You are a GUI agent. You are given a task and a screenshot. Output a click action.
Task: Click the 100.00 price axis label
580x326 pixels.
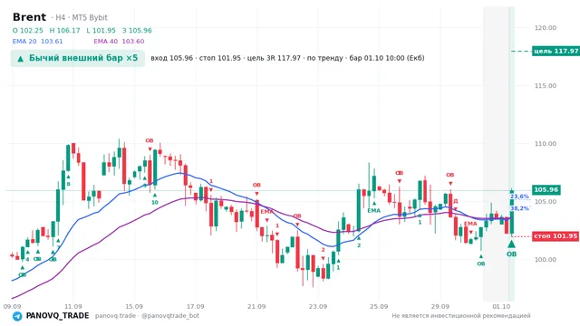coord(546,260)
